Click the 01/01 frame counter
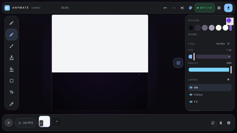Viewport: 237px width, 133px height. tap(65, 8)
